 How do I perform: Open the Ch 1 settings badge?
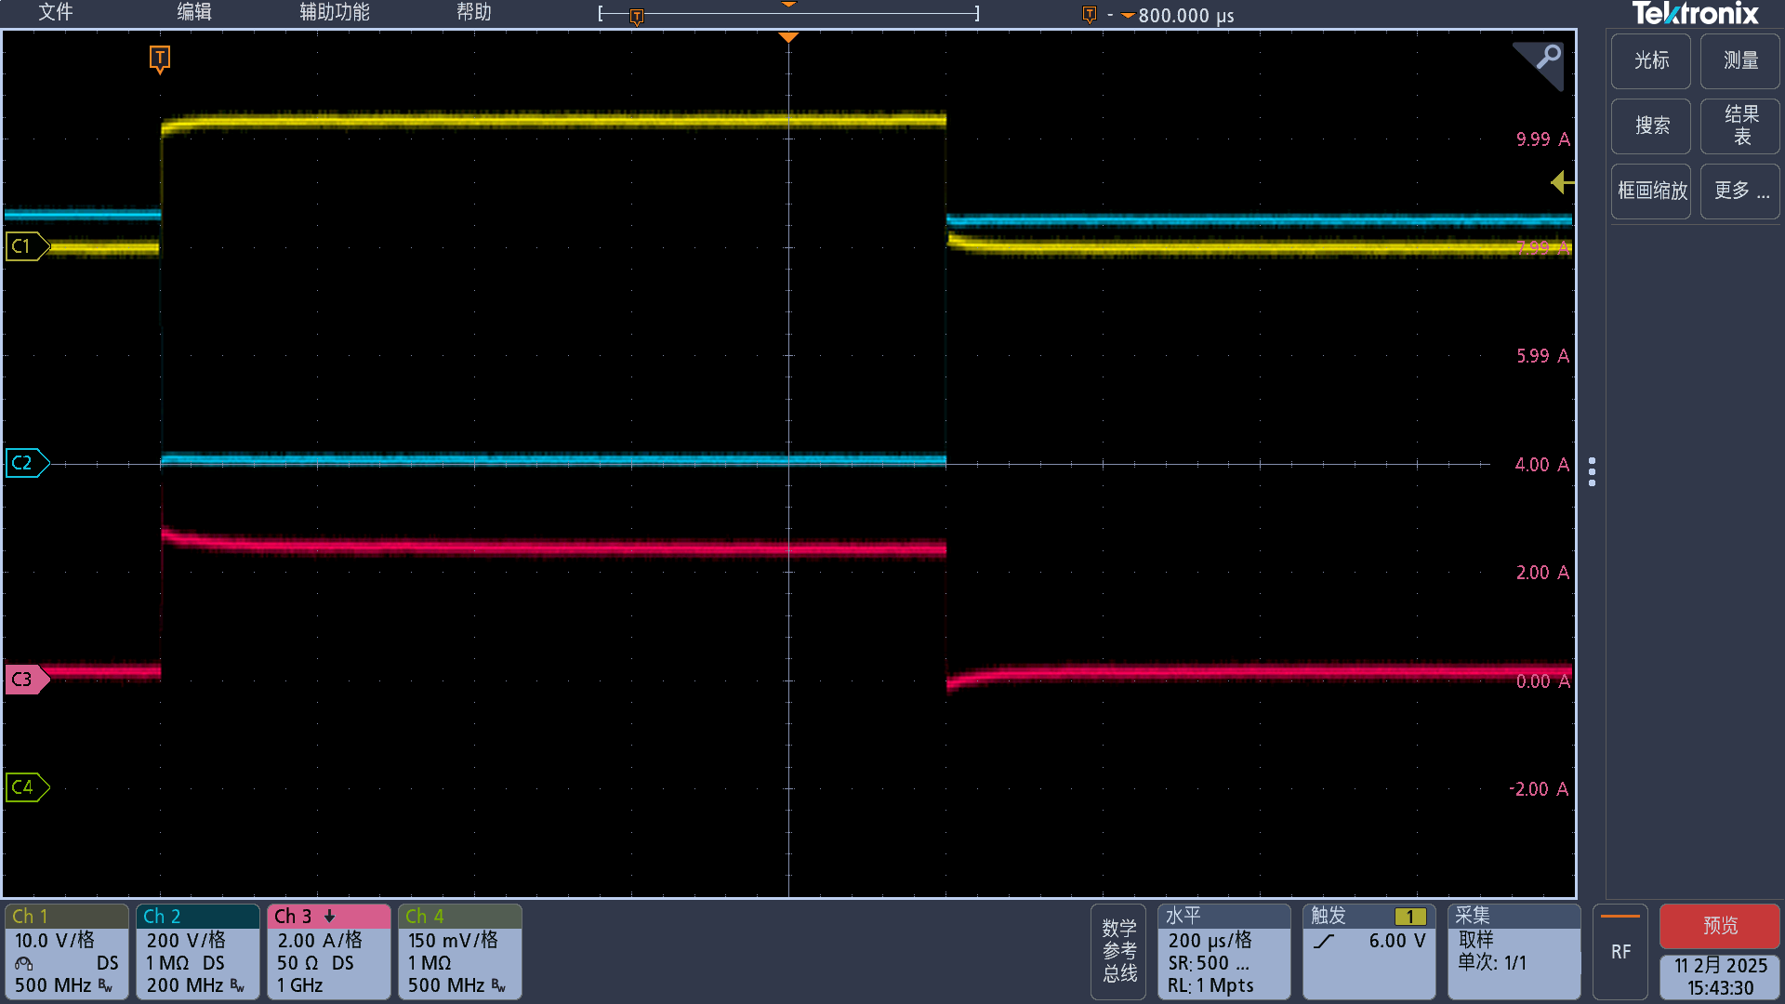pyautogui.click(x=66, y=951)
